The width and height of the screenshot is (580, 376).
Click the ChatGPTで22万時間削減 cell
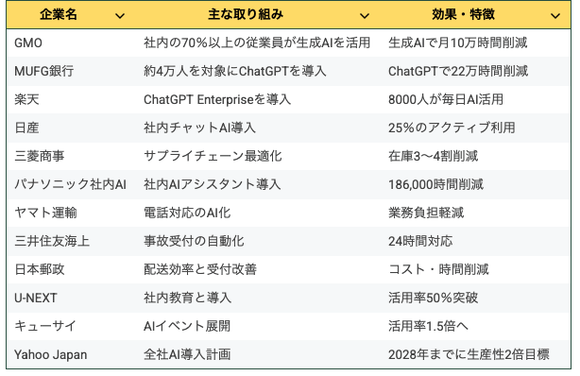(458, 71)
